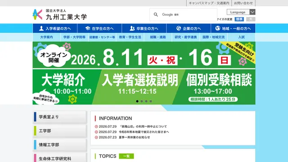Click globe icon beside 企業の方へ
Screen dimensions: 288x162
click(179, 28)
